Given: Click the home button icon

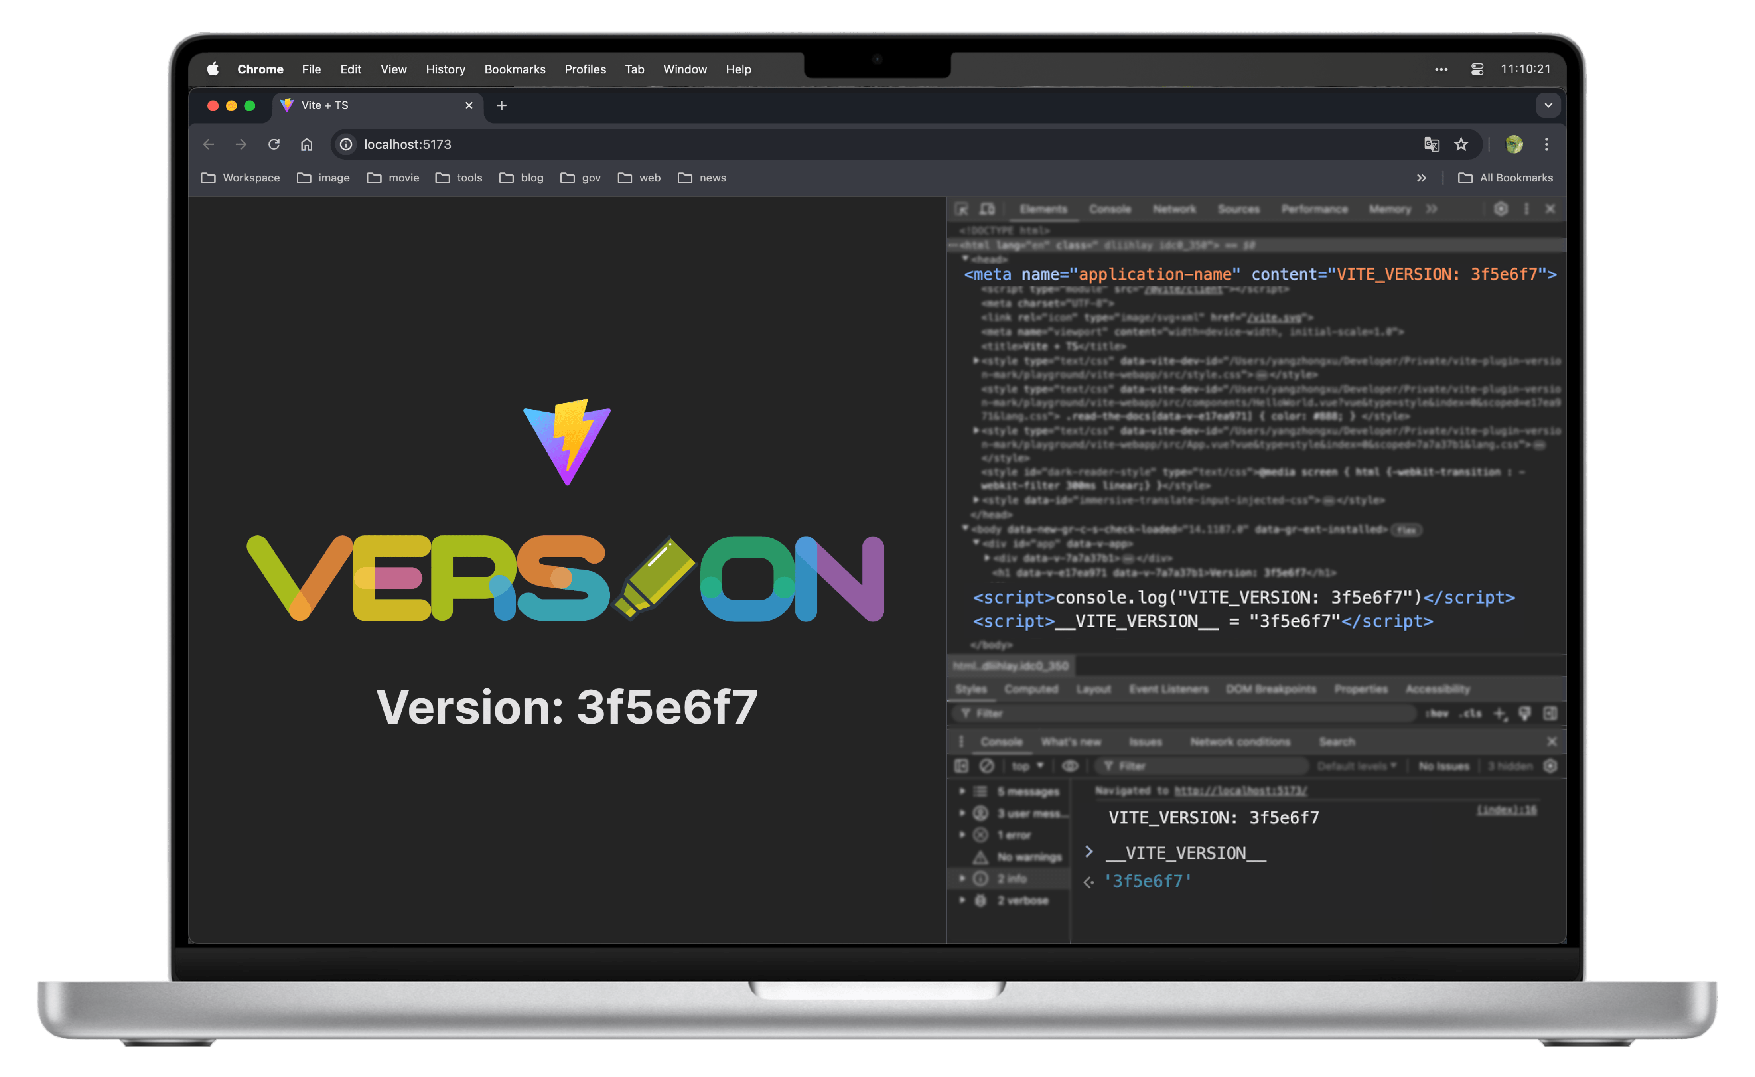Looking at the screenshot, I should pyautogui.click(x=306, y=144).
